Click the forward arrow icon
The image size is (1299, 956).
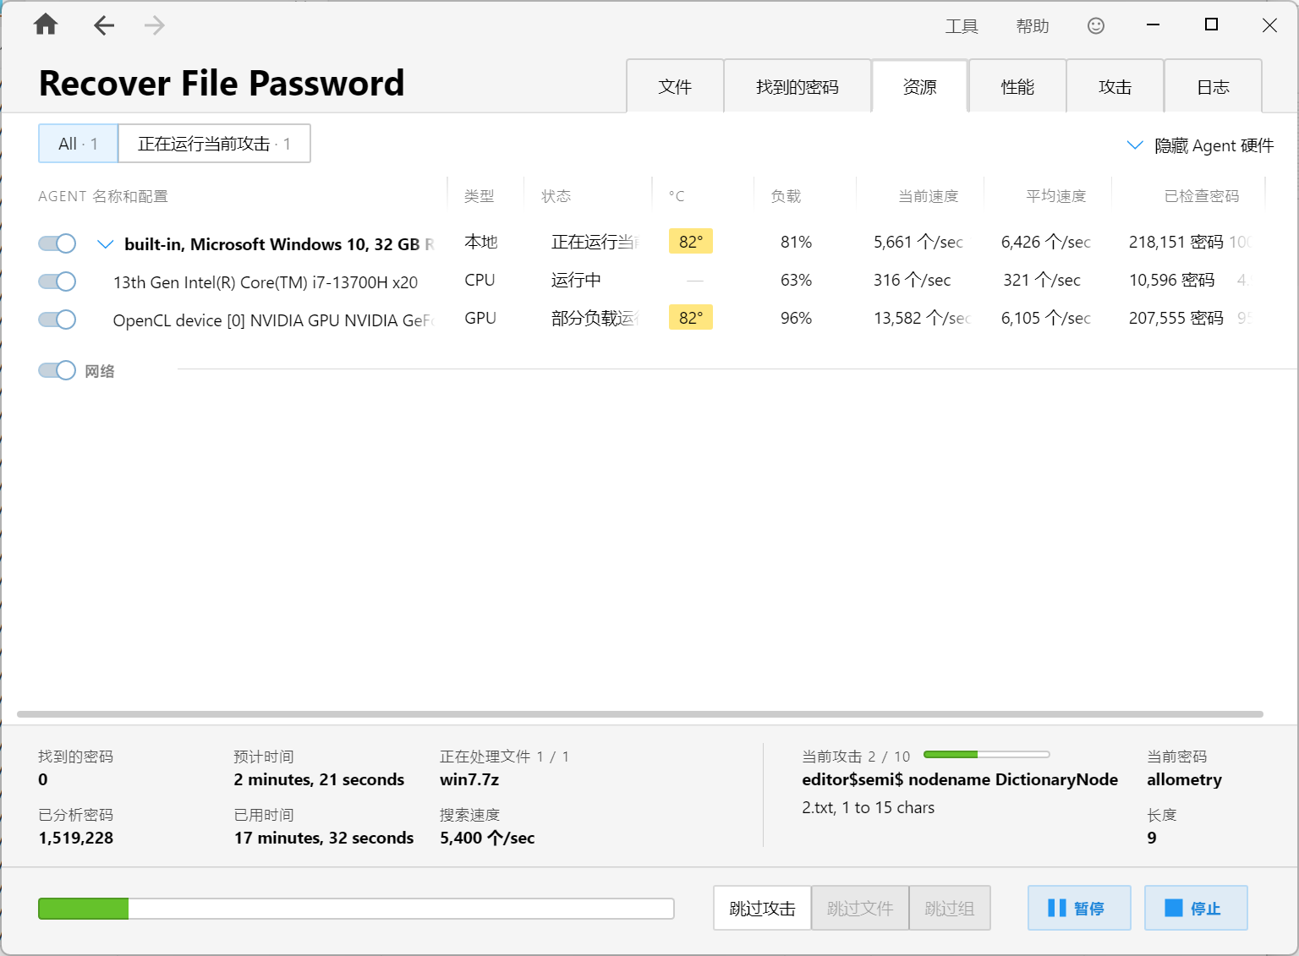click(154, 25)
